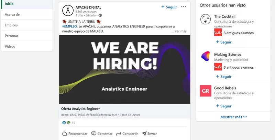Click the thumbs-up Recomendar icon

(65, 133)
